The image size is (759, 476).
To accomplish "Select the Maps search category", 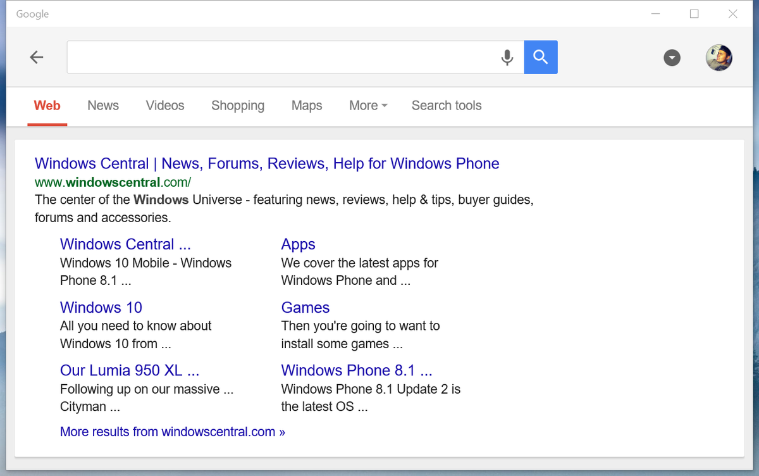I will [x=306, y=105].
